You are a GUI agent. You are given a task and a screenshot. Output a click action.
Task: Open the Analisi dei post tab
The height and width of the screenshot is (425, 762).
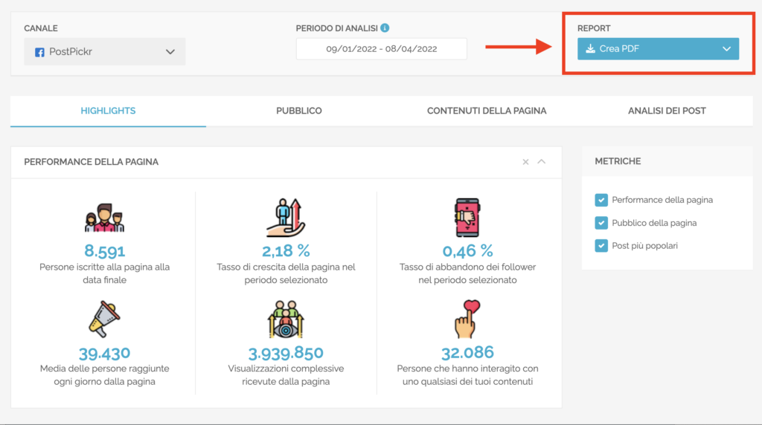pyautogui.click(x=667, y=111)
